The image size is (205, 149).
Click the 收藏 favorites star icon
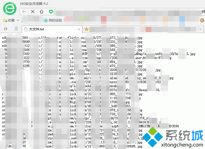click(x=5, y=20)
